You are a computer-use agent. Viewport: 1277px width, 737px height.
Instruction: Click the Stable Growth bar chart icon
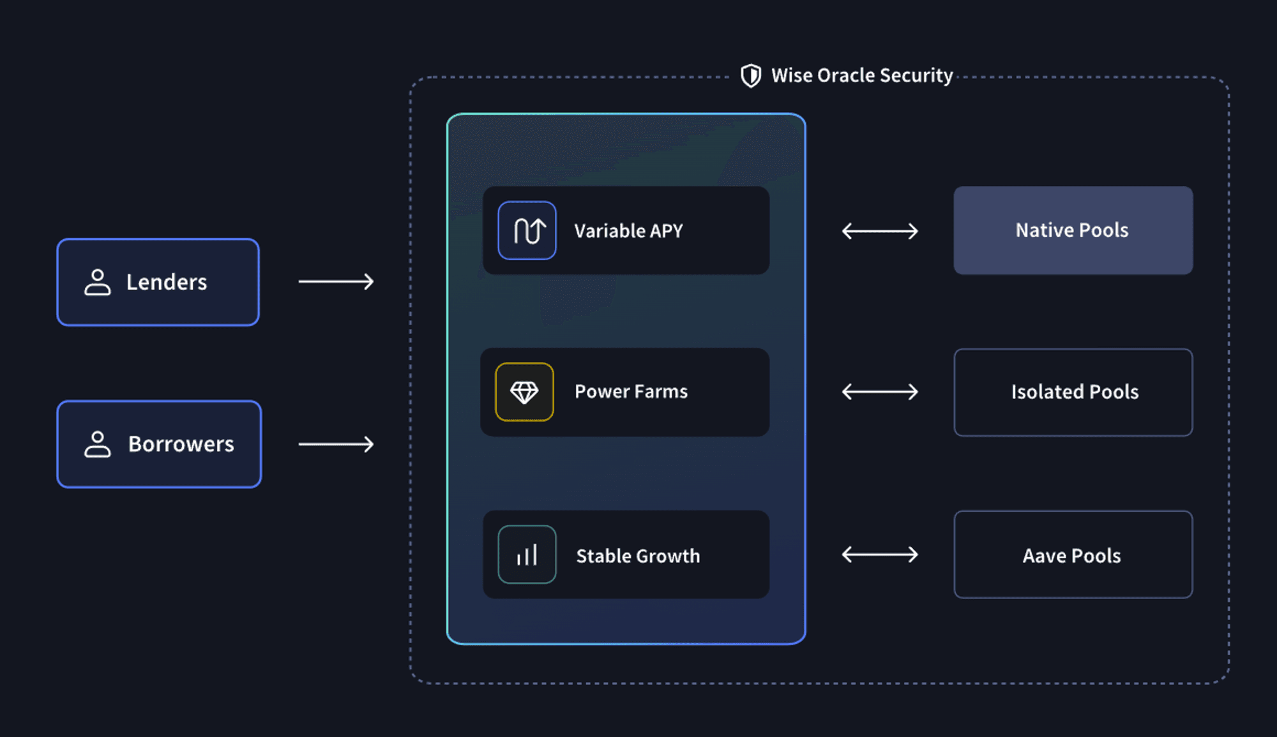[527, 555]
